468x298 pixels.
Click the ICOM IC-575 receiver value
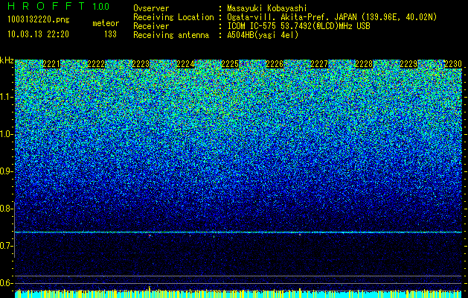[x=298, y=26]
